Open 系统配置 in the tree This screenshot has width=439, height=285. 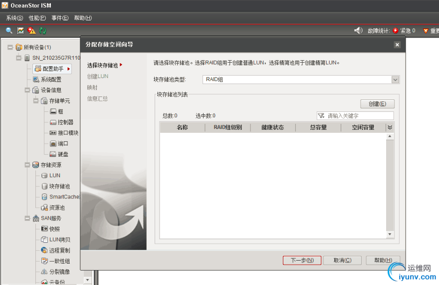coord(47,80)
